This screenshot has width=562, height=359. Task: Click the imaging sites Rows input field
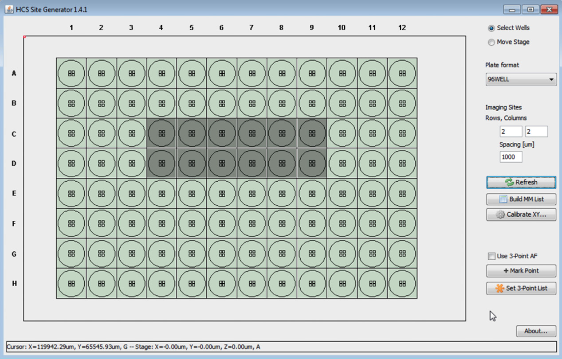pos(511,132)
